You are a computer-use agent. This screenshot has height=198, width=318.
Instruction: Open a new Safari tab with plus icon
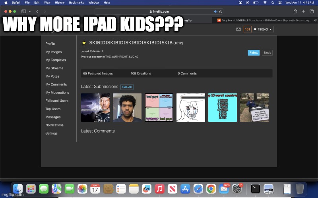coord(303,11)
